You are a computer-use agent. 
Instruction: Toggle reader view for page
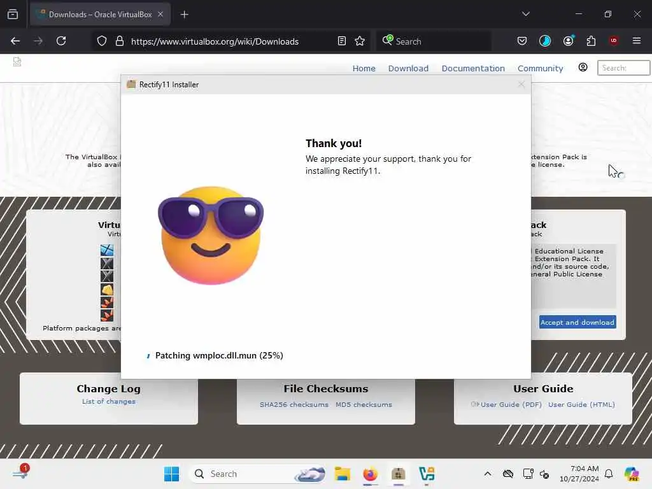pos(342,41)
